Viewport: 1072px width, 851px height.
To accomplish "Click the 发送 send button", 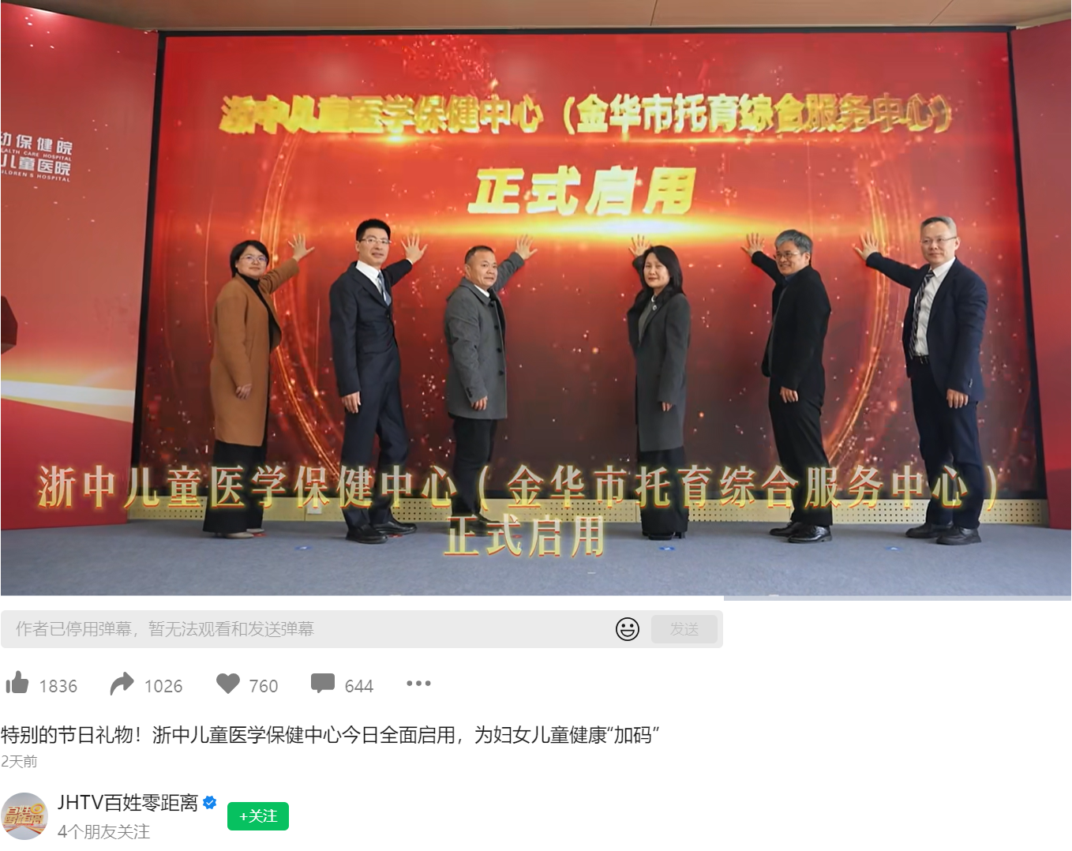I will 684,629.
